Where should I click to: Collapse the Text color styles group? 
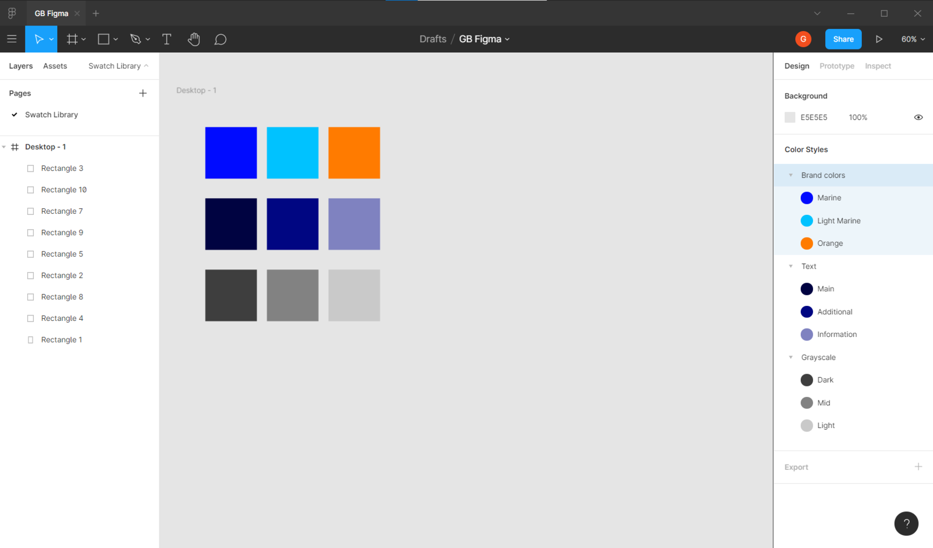(x=791, y=266)
